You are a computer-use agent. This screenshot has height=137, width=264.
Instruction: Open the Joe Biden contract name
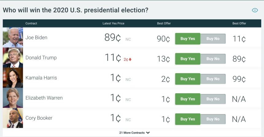(x=36, y=38)
